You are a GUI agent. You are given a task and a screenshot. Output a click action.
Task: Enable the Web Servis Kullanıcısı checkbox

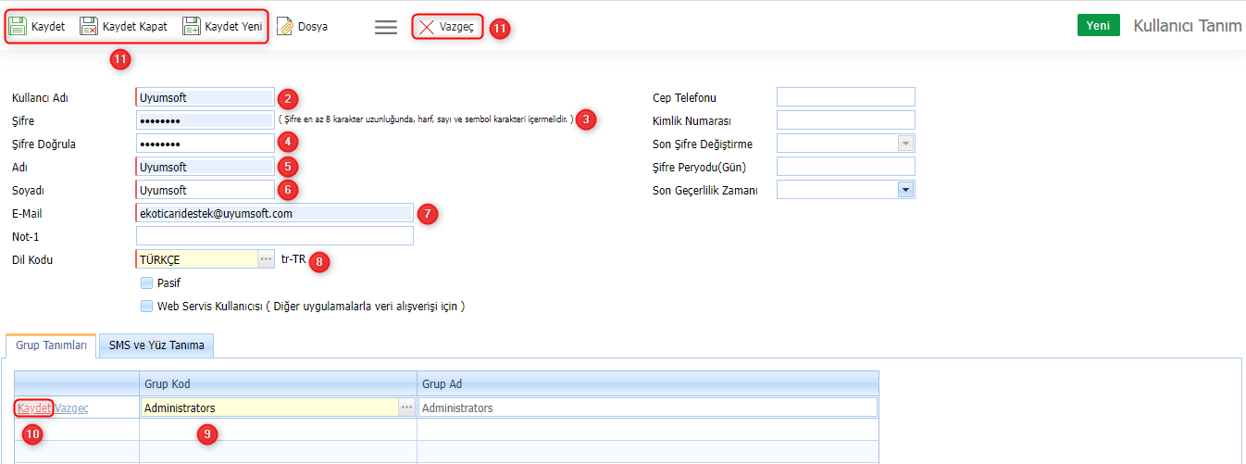(x=146, y=306)
